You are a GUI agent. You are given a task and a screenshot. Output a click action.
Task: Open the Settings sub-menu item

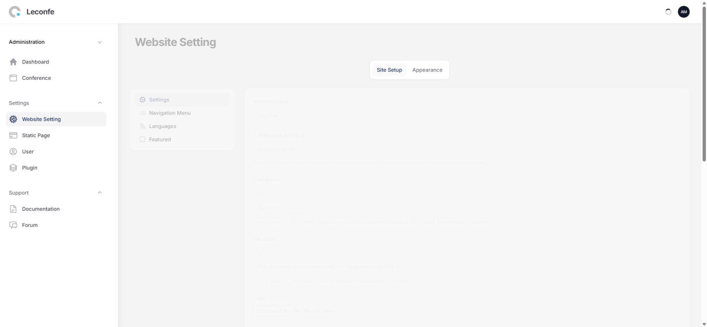183,100
